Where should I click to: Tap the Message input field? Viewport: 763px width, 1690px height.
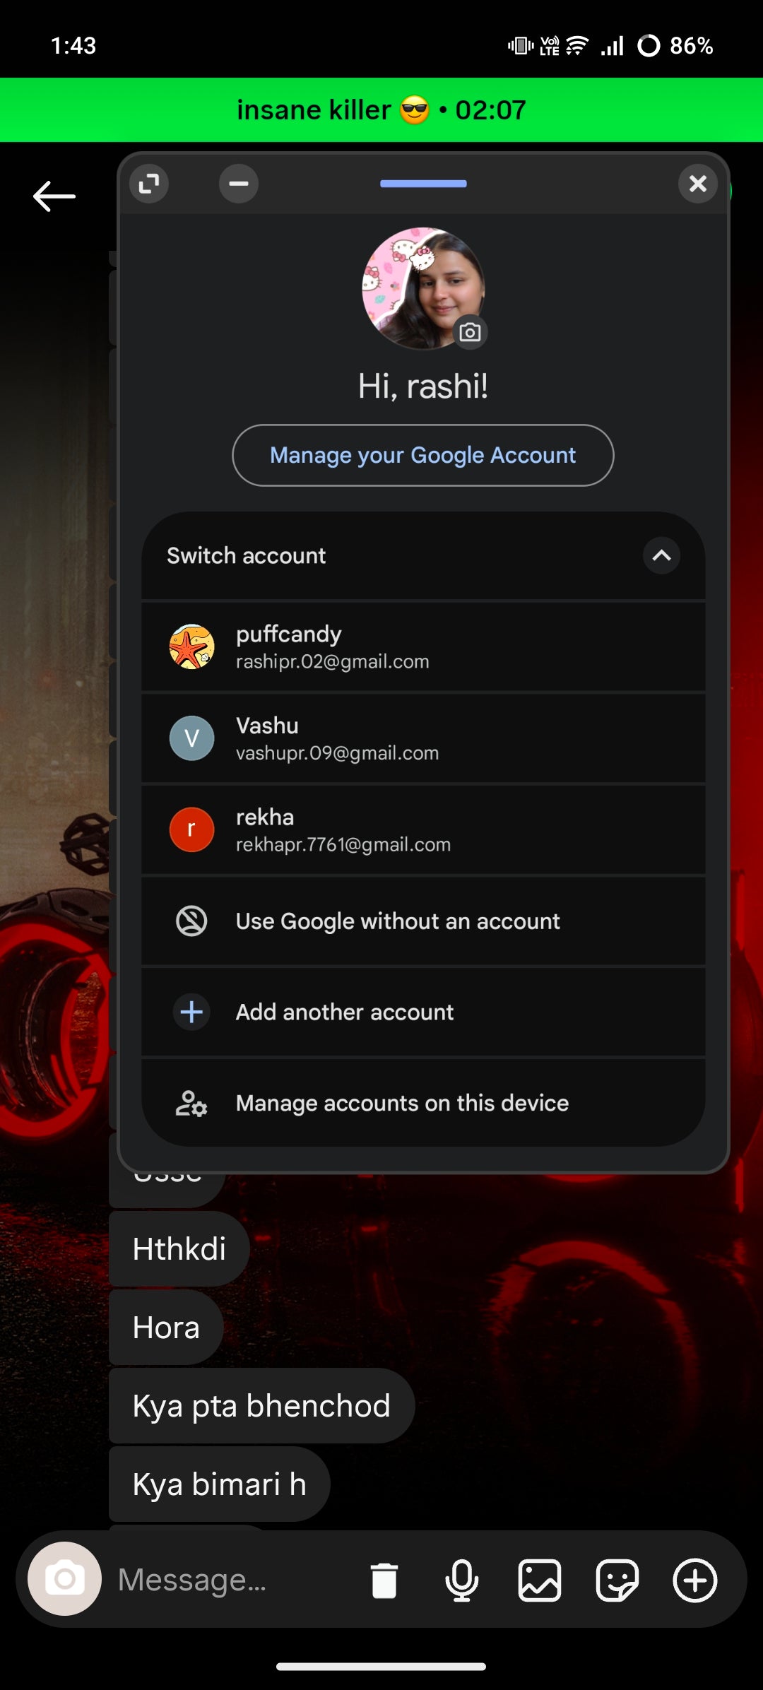pyautogui.click(x=226, y=1580)
